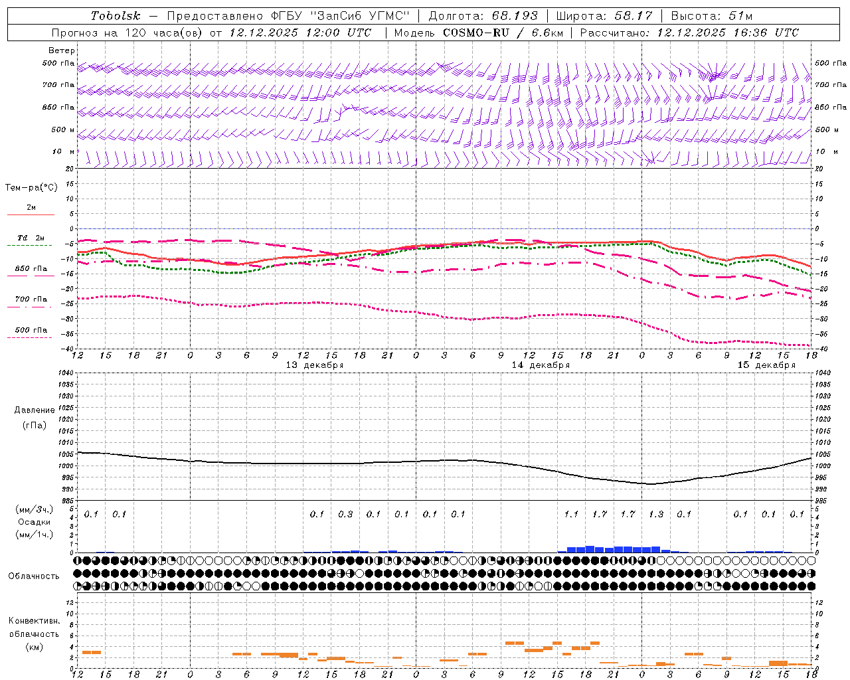
Task: Click the '(км)' unit under convective cloudiness
Action: tap(34, 647)
